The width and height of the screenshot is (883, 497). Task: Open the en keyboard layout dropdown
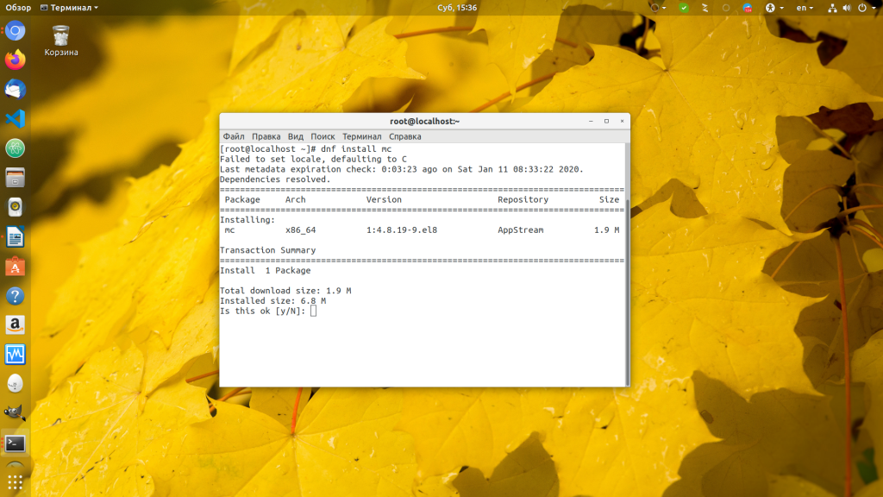[x=804, y=8]
